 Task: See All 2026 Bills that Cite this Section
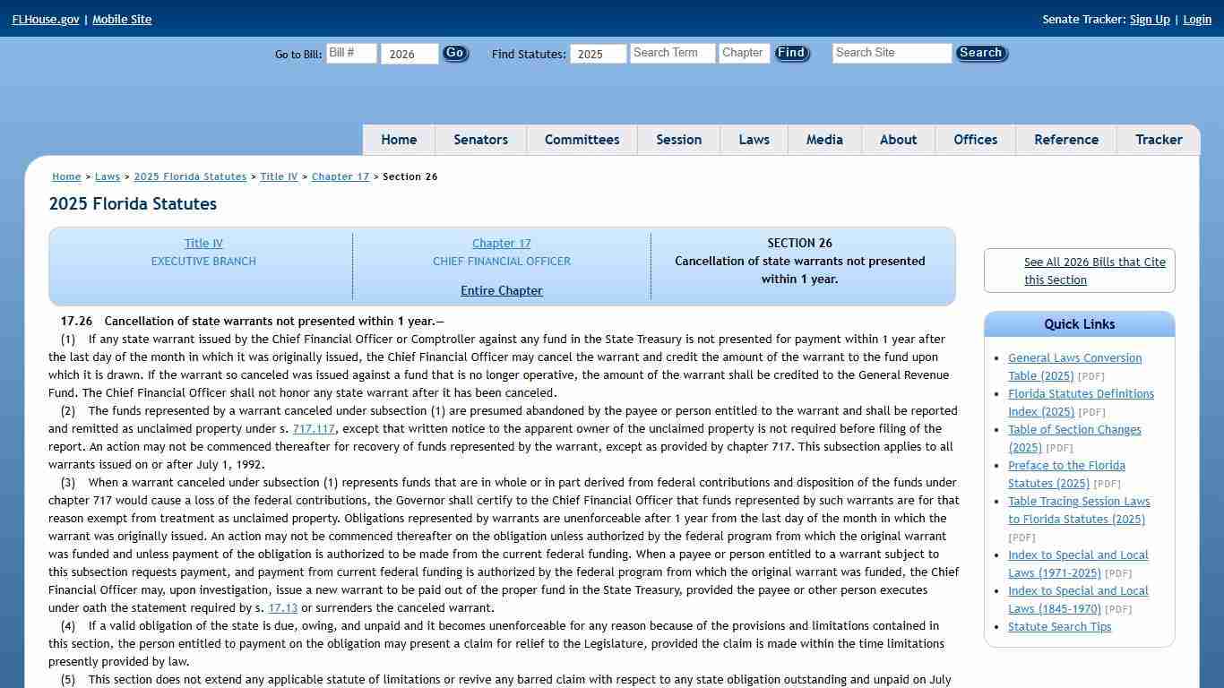click(x=1095, y=271)
